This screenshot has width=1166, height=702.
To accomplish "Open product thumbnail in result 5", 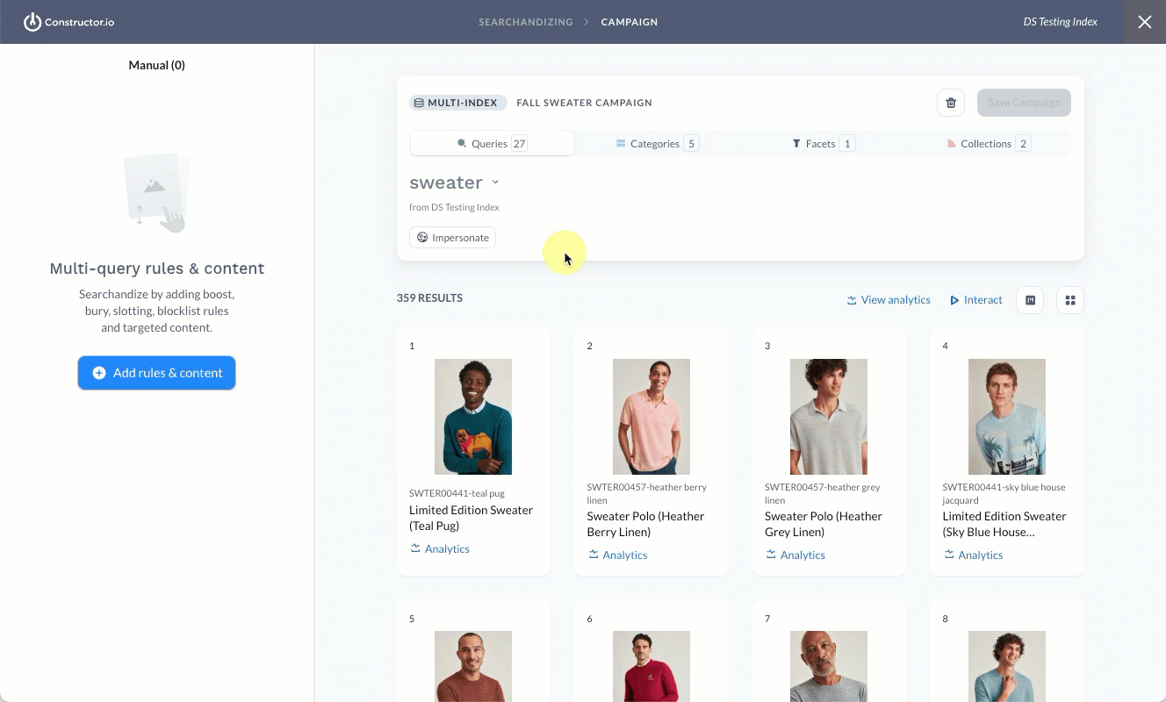I will pyautogui.click(x=473, y=666).
